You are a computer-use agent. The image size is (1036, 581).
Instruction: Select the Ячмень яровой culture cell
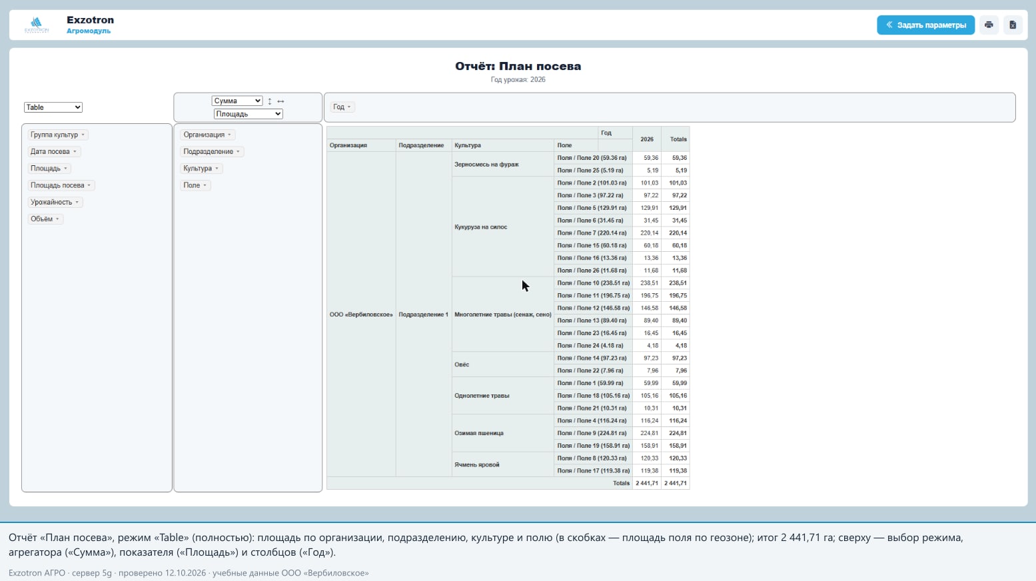[x=503, y=464]
